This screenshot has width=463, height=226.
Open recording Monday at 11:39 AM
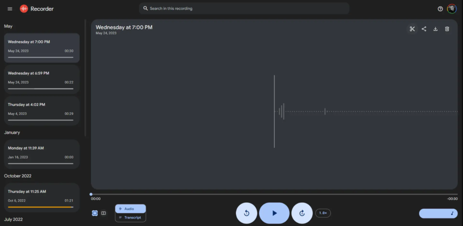[42, 154]
